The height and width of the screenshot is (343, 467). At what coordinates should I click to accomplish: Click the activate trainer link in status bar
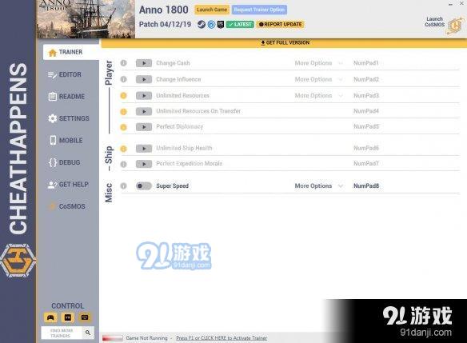click(x=222, y=338)
